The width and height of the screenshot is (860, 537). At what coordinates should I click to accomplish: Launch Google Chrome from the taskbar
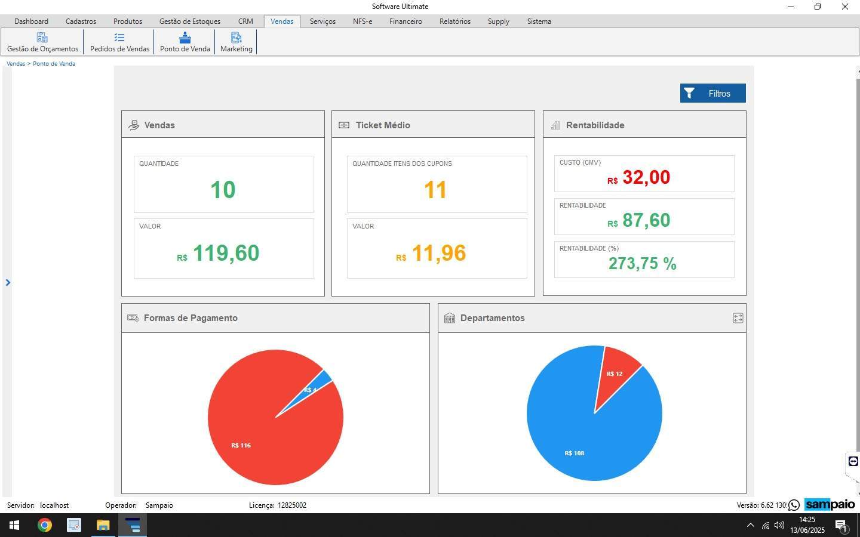coord(44,525)
